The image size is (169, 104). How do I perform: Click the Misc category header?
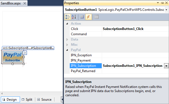click(x=74, y=45)
